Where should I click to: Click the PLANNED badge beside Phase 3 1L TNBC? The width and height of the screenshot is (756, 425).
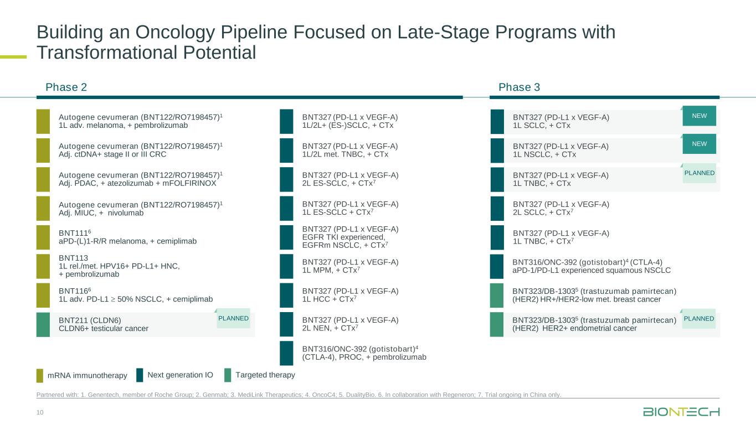699,173
